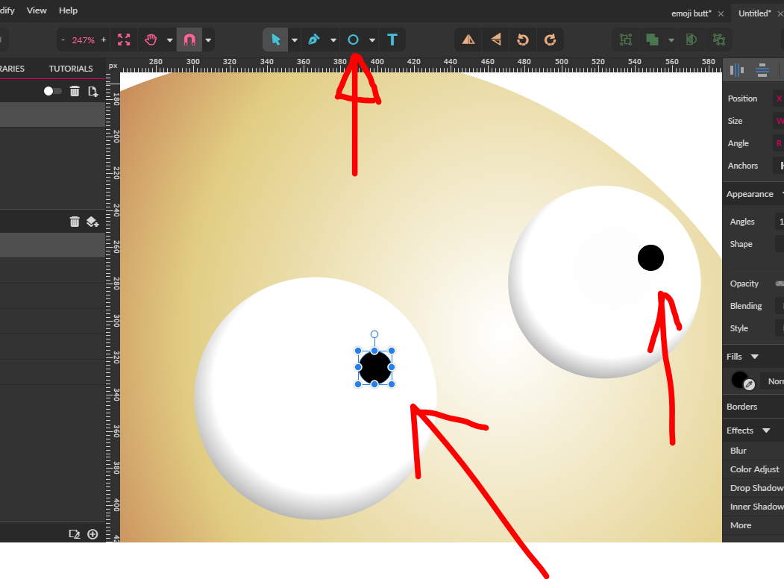Click the bottom-left plus circle icon

click(92, 534)
